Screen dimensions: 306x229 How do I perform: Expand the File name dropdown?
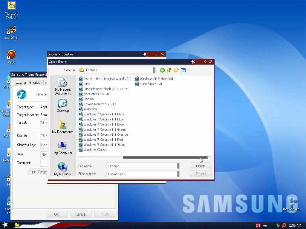[x=178, y=166]
